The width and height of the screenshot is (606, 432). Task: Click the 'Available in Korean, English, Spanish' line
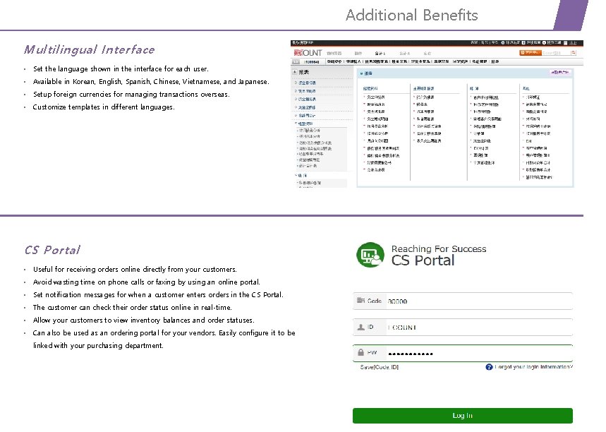pyautogui.click(x=151, y=82)
